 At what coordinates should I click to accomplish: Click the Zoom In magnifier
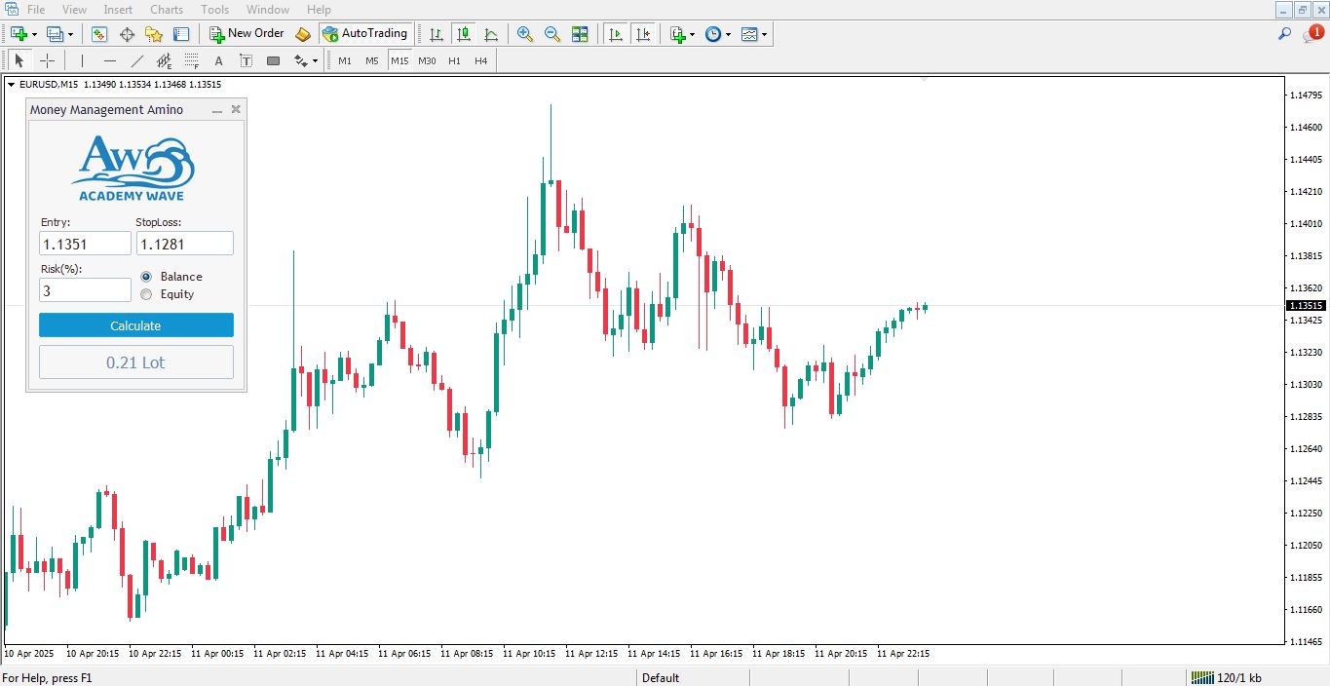pos(525,34)
